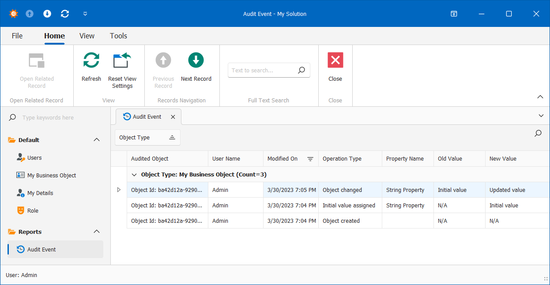Click the Open Related Record ribbon button
The width and height of the screenshot is (550, 285).
coord(37,71)
